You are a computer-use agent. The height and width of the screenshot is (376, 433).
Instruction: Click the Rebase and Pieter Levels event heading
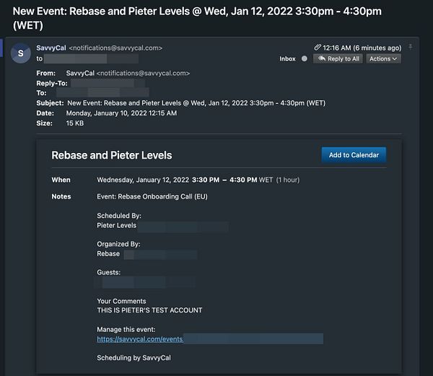[x=112, y=155]
